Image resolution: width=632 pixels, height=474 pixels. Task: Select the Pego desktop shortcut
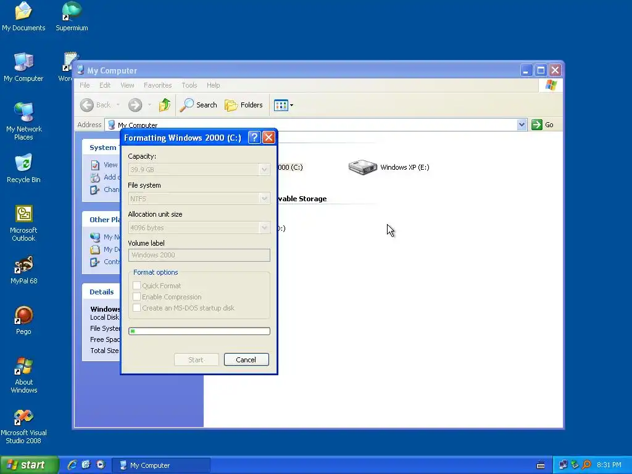(23, 320)
